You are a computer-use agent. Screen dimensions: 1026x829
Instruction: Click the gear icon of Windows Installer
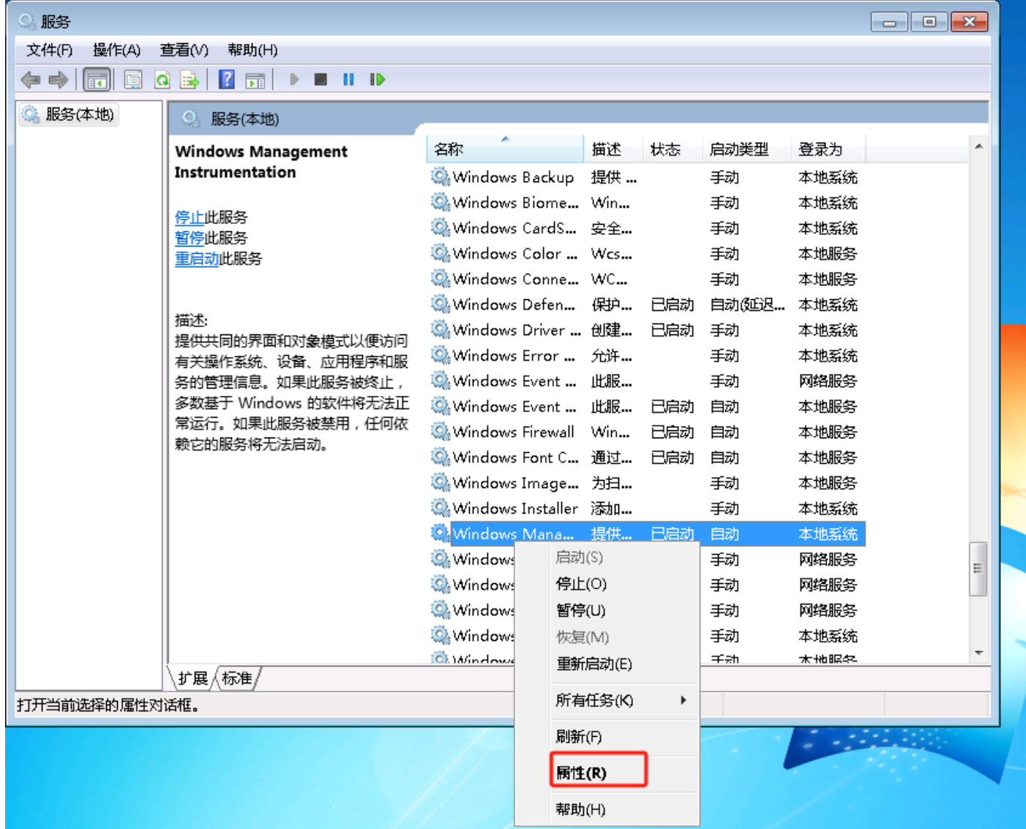[440, 508]
